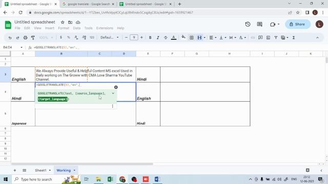Open the Data menu

[x=76, y=28]
